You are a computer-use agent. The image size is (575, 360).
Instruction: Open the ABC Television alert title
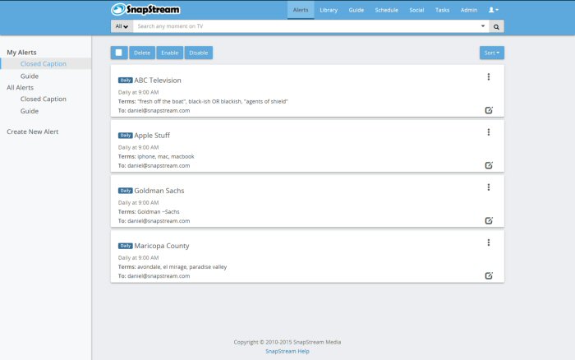pyautogui.click(x=158, y=80)
